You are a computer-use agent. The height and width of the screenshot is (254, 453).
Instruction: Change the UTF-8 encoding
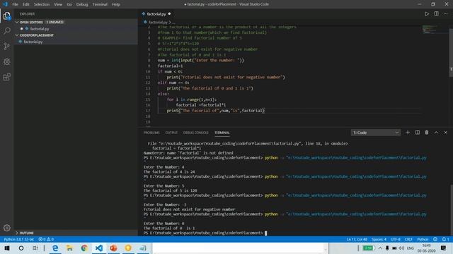(395, 239)
